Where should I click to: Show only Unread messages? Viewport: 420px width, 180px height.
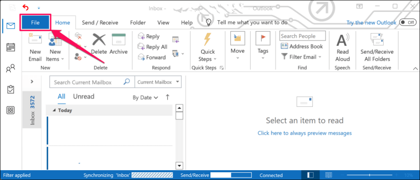[x=84, y=97]
